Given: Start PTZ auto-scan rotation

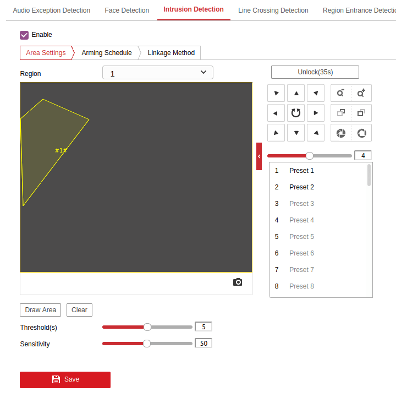Looking at the screenshot, I should pyautogui.click(x=296, y=113).
